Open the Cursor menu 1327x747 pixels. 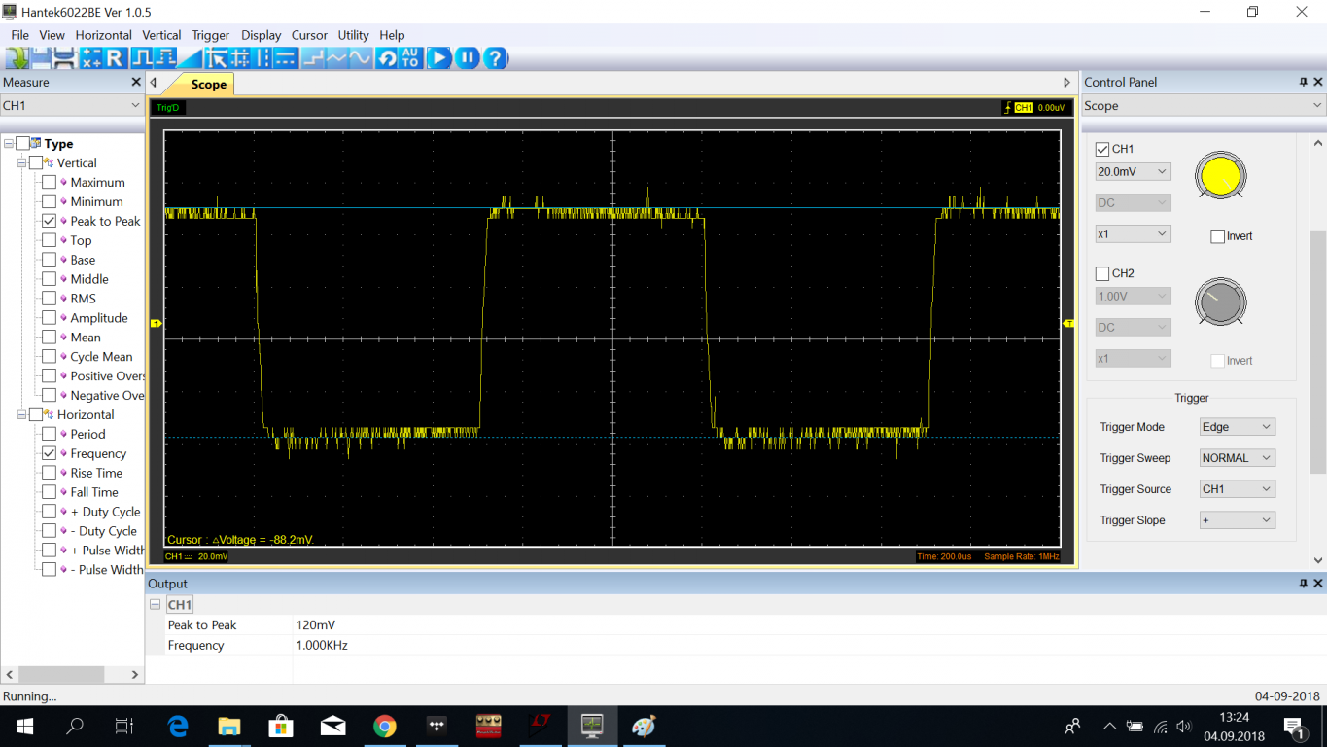[309, 35]
